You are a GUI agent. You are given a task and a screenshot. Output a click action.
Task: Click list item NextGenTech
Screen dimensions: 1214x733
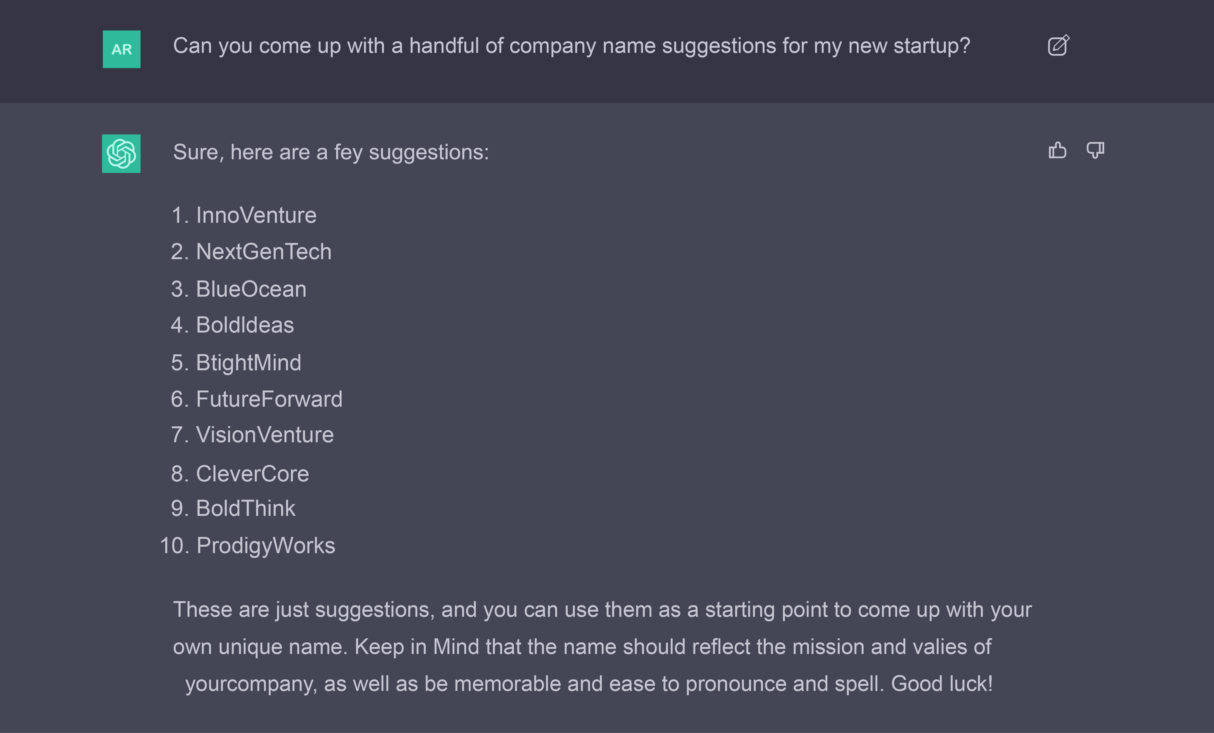click(x=263, y=252)
